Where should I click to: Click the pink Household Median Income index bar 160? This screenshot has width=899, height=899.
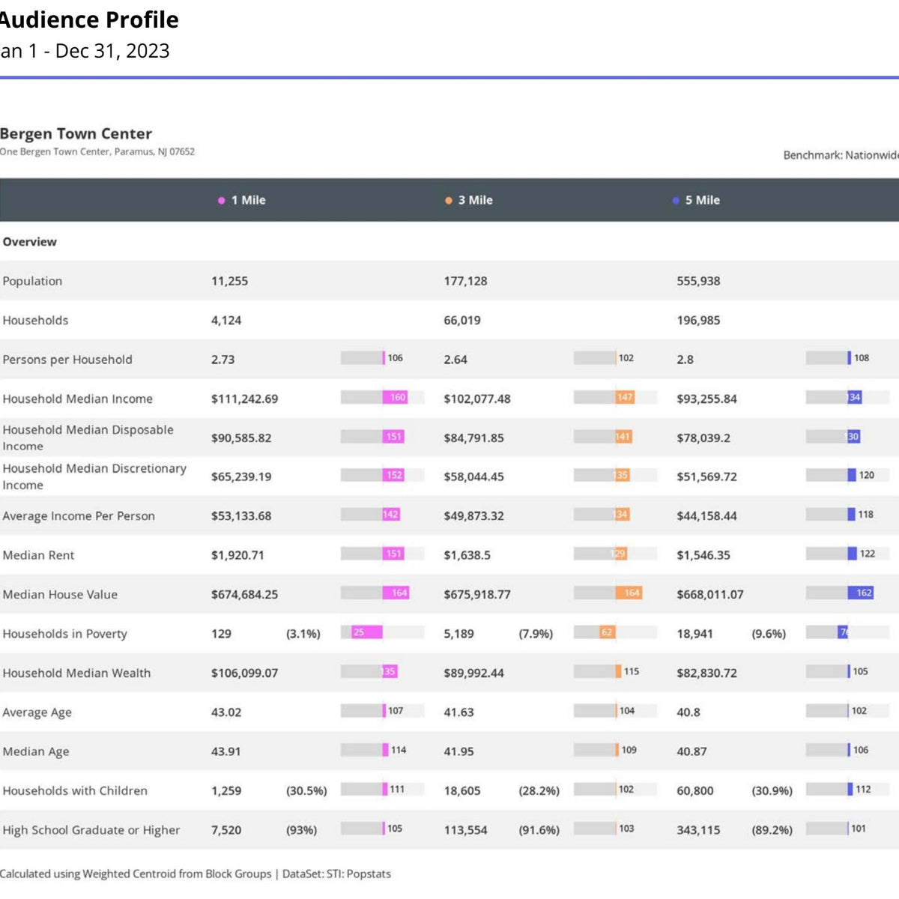click(x=395, y=398)
